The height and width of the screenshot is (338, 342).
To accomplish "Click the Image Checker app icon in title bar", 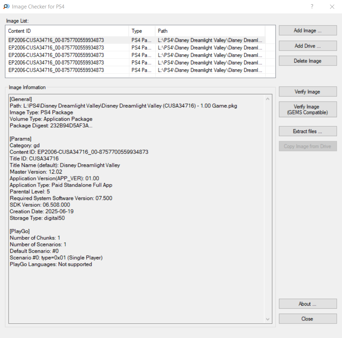I will (x=7, y=7).
